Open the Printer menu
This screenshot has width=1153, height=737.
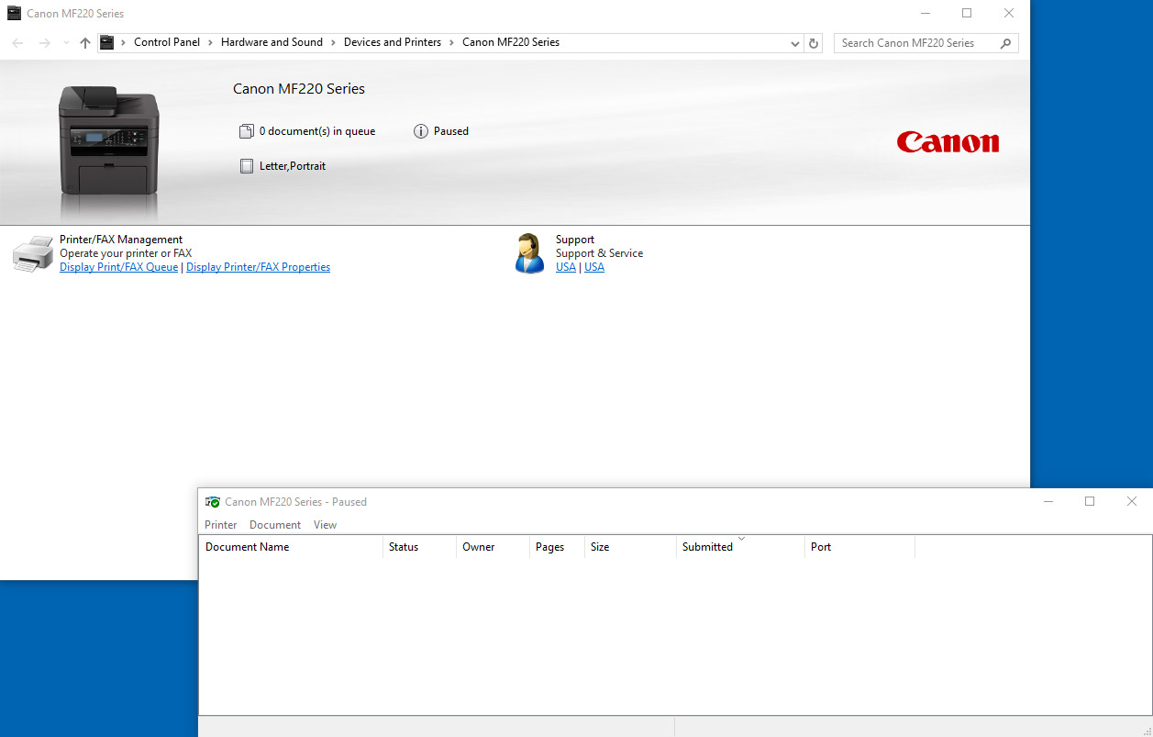(220, 525)
